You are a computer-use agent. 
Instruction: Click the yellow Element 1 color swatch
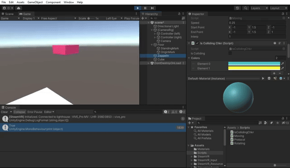coord(254,68)
